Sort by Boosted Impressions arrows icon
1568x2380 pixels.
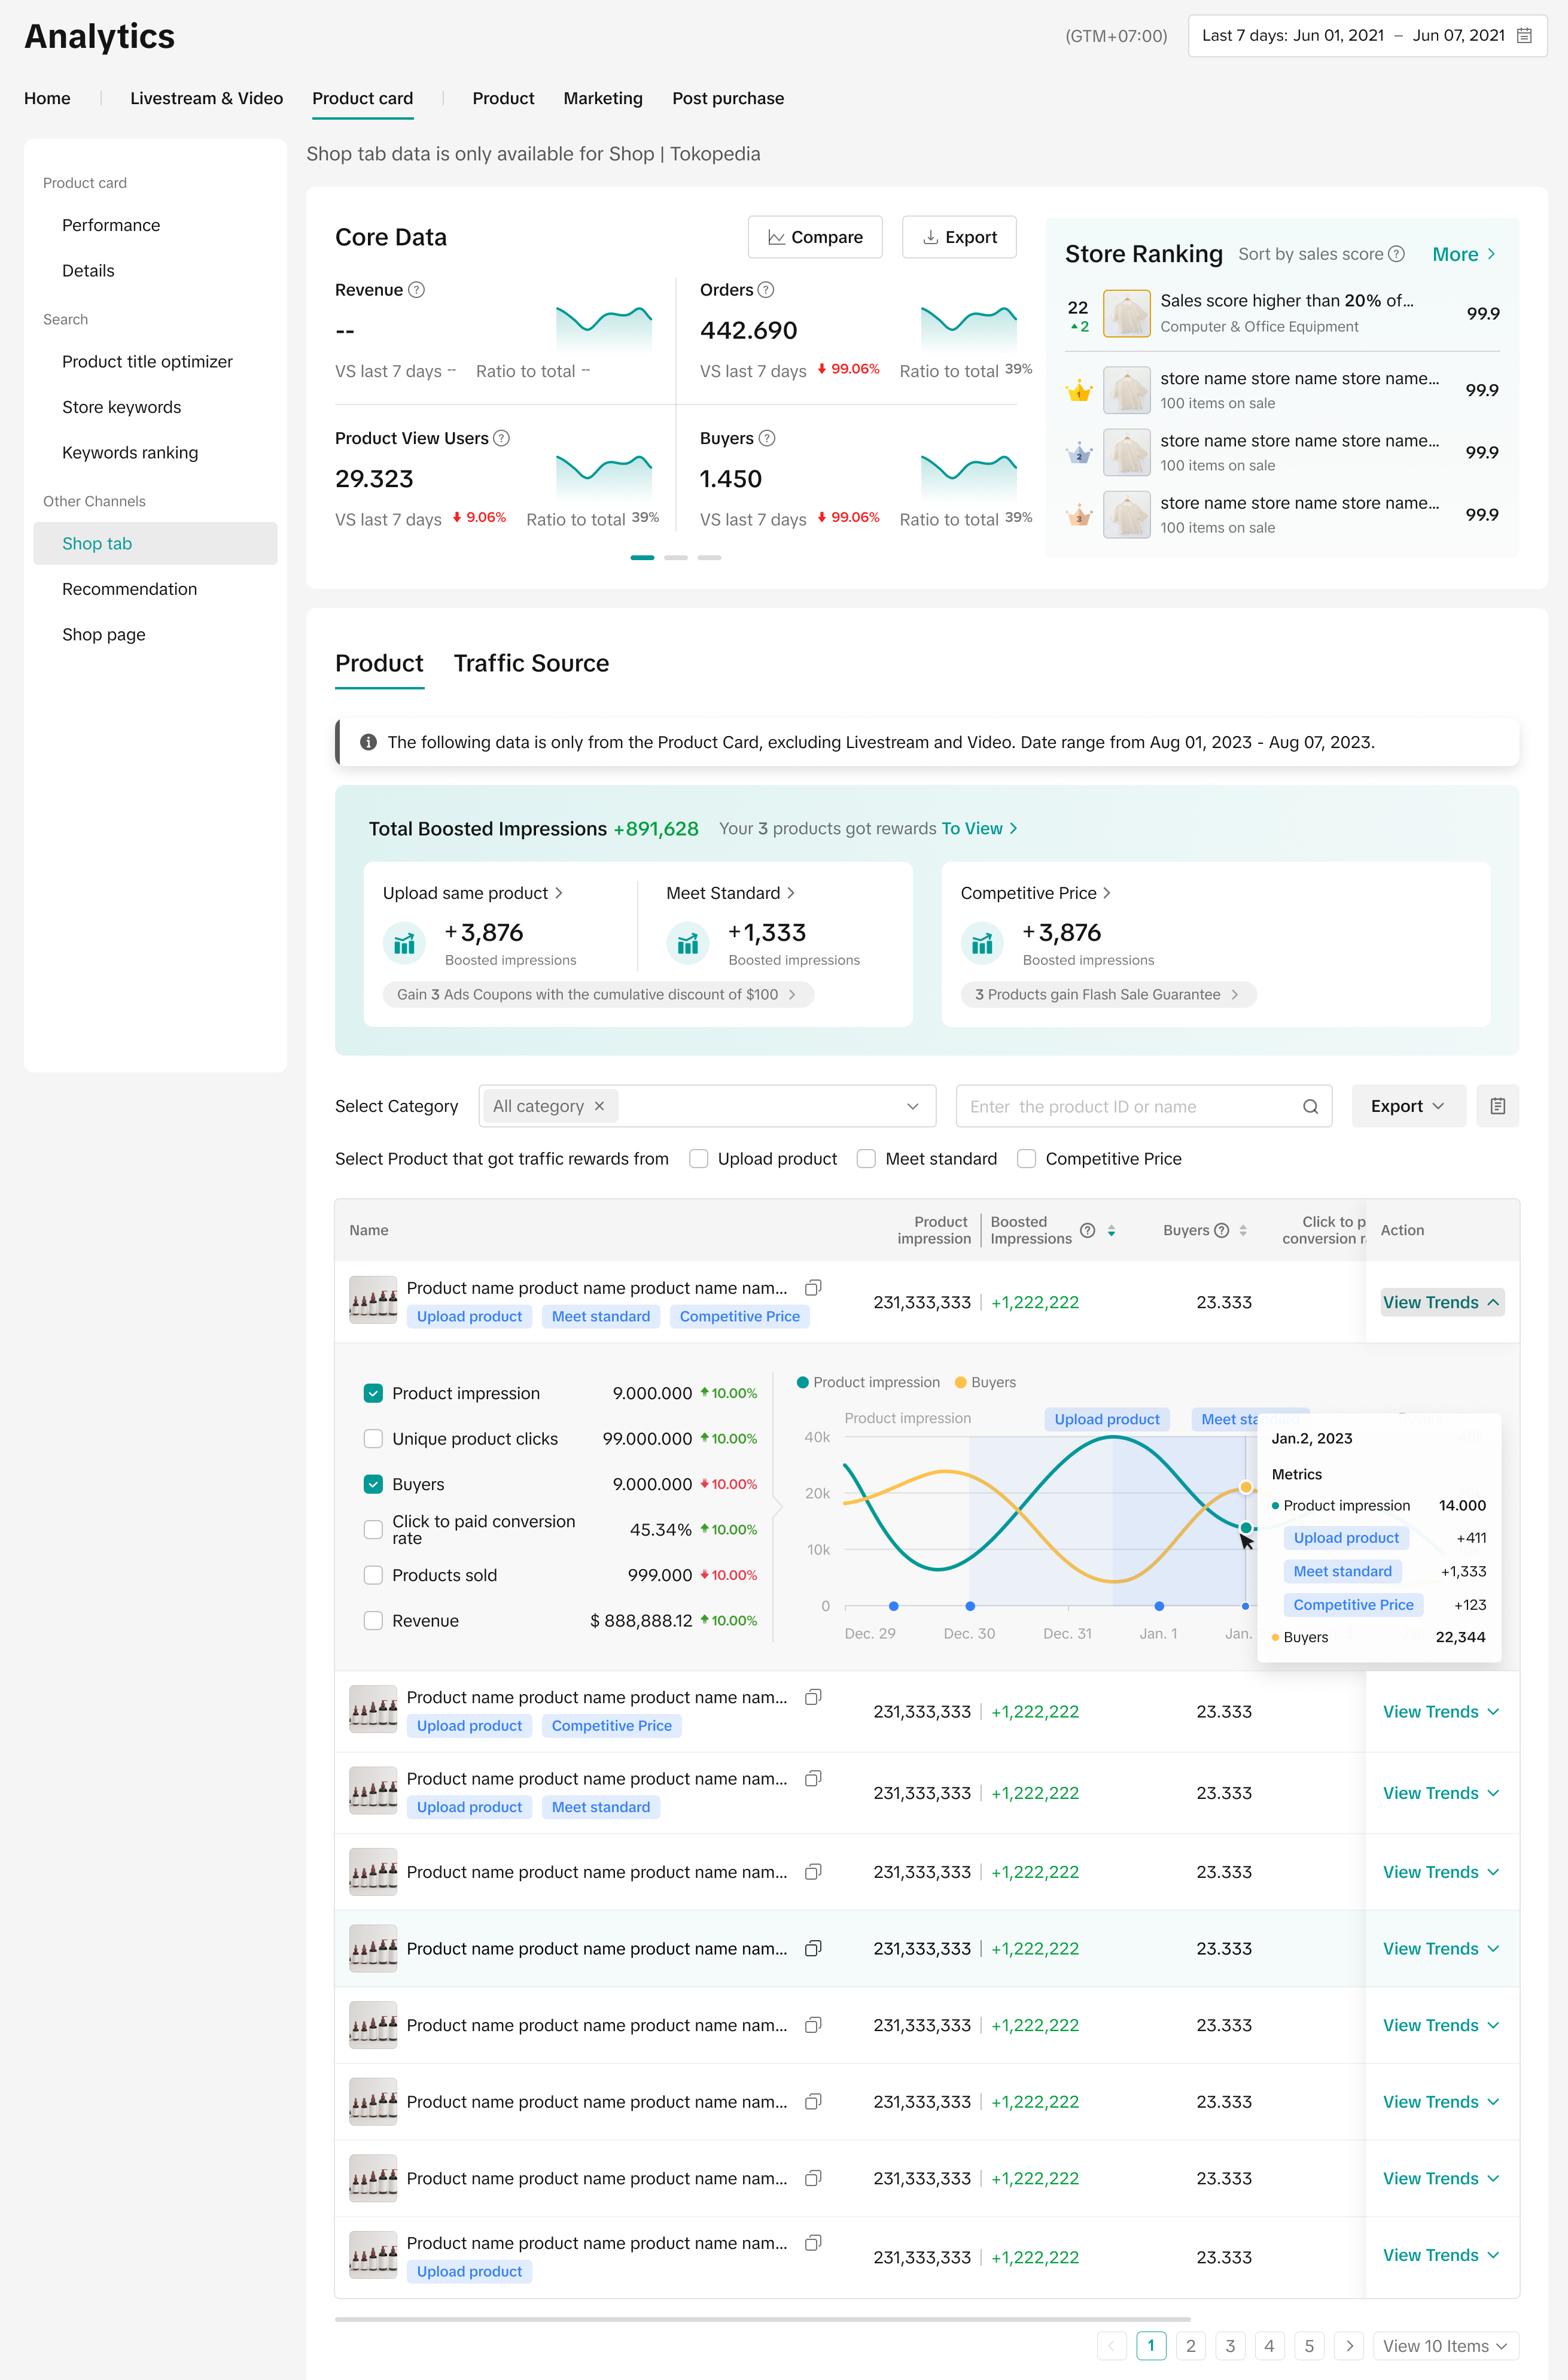(x=1111, y=1232)
